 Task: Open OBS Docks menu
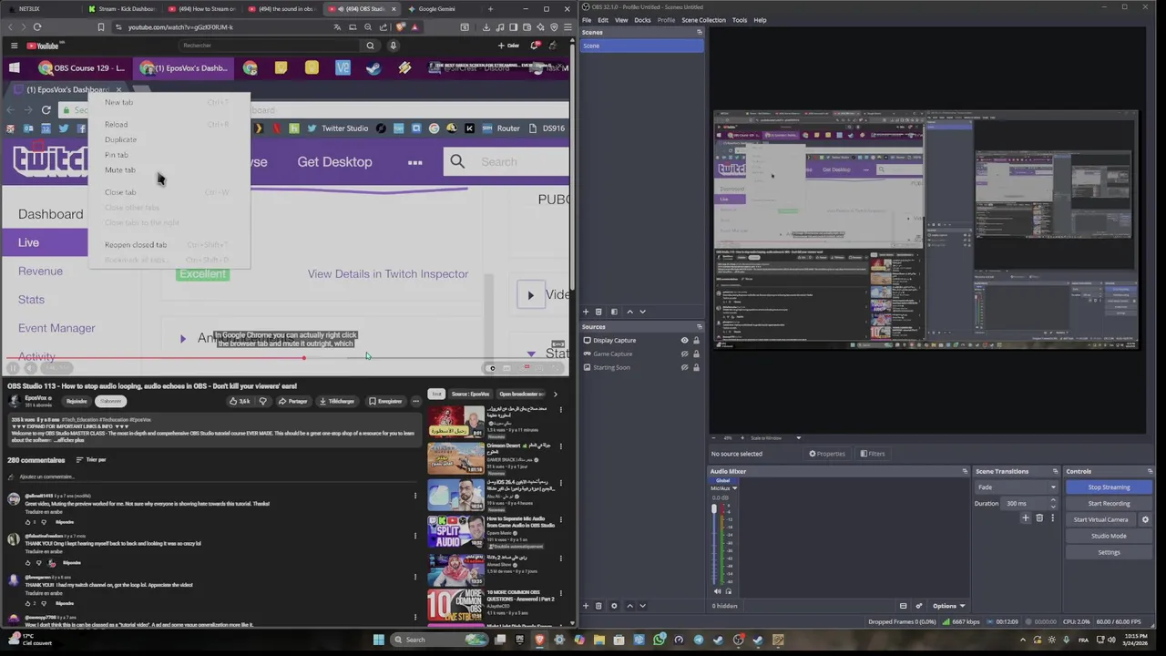(x=642, y=20)
